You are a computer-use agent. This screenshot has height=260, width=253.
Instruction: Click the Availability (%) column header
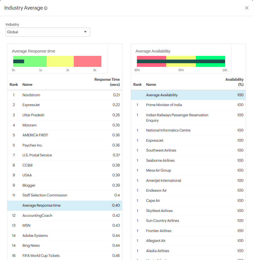coord(235,82)
